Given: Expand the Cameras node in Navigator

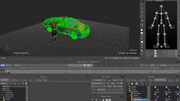Looking at the screenshot, I should (2, 91).
